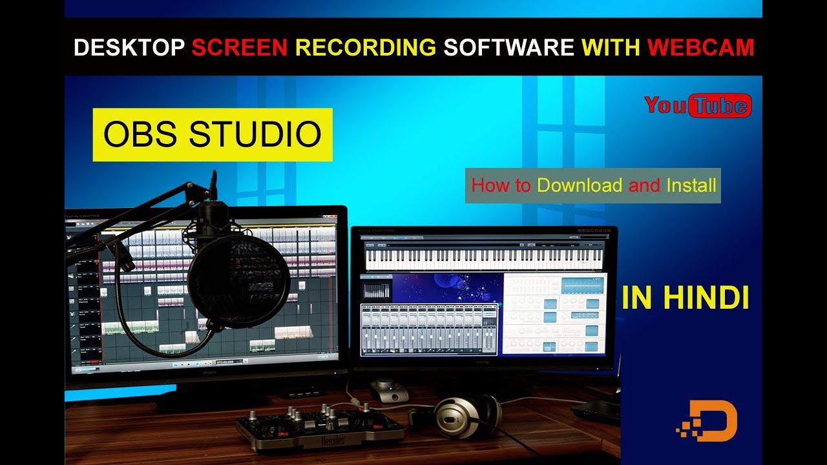Image resolution: width=827 pixels, height=465 pixels.
Task: Click the Desktop Screen Recording Software title banner
Action: 413,47
